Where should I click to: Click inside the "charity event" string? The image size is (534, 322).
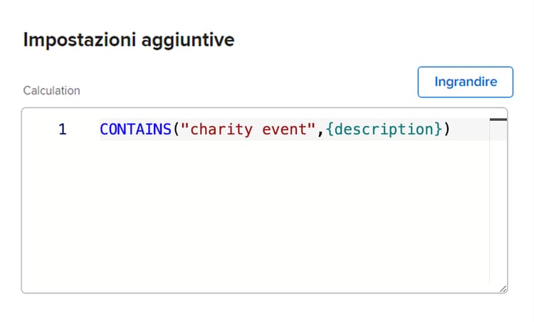click(x=248, y=129)
